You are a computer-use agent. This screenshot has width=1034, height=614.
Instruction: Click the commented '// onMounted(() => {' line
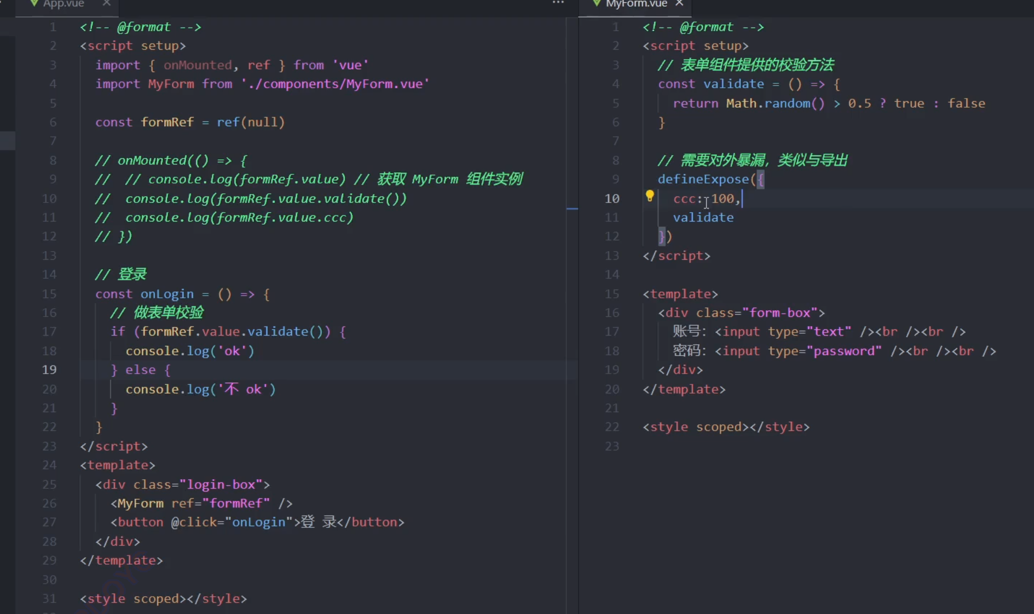tap(171, 161)
